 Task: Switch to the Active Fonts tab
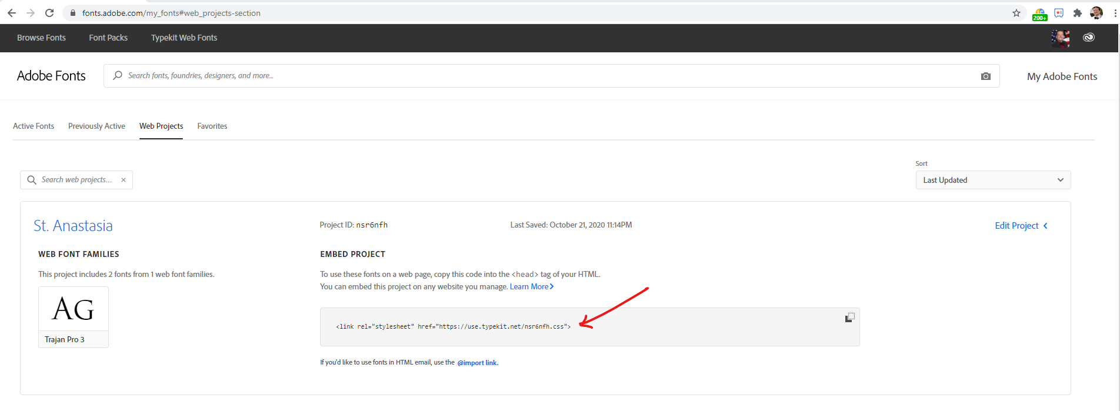coord(34,126)
